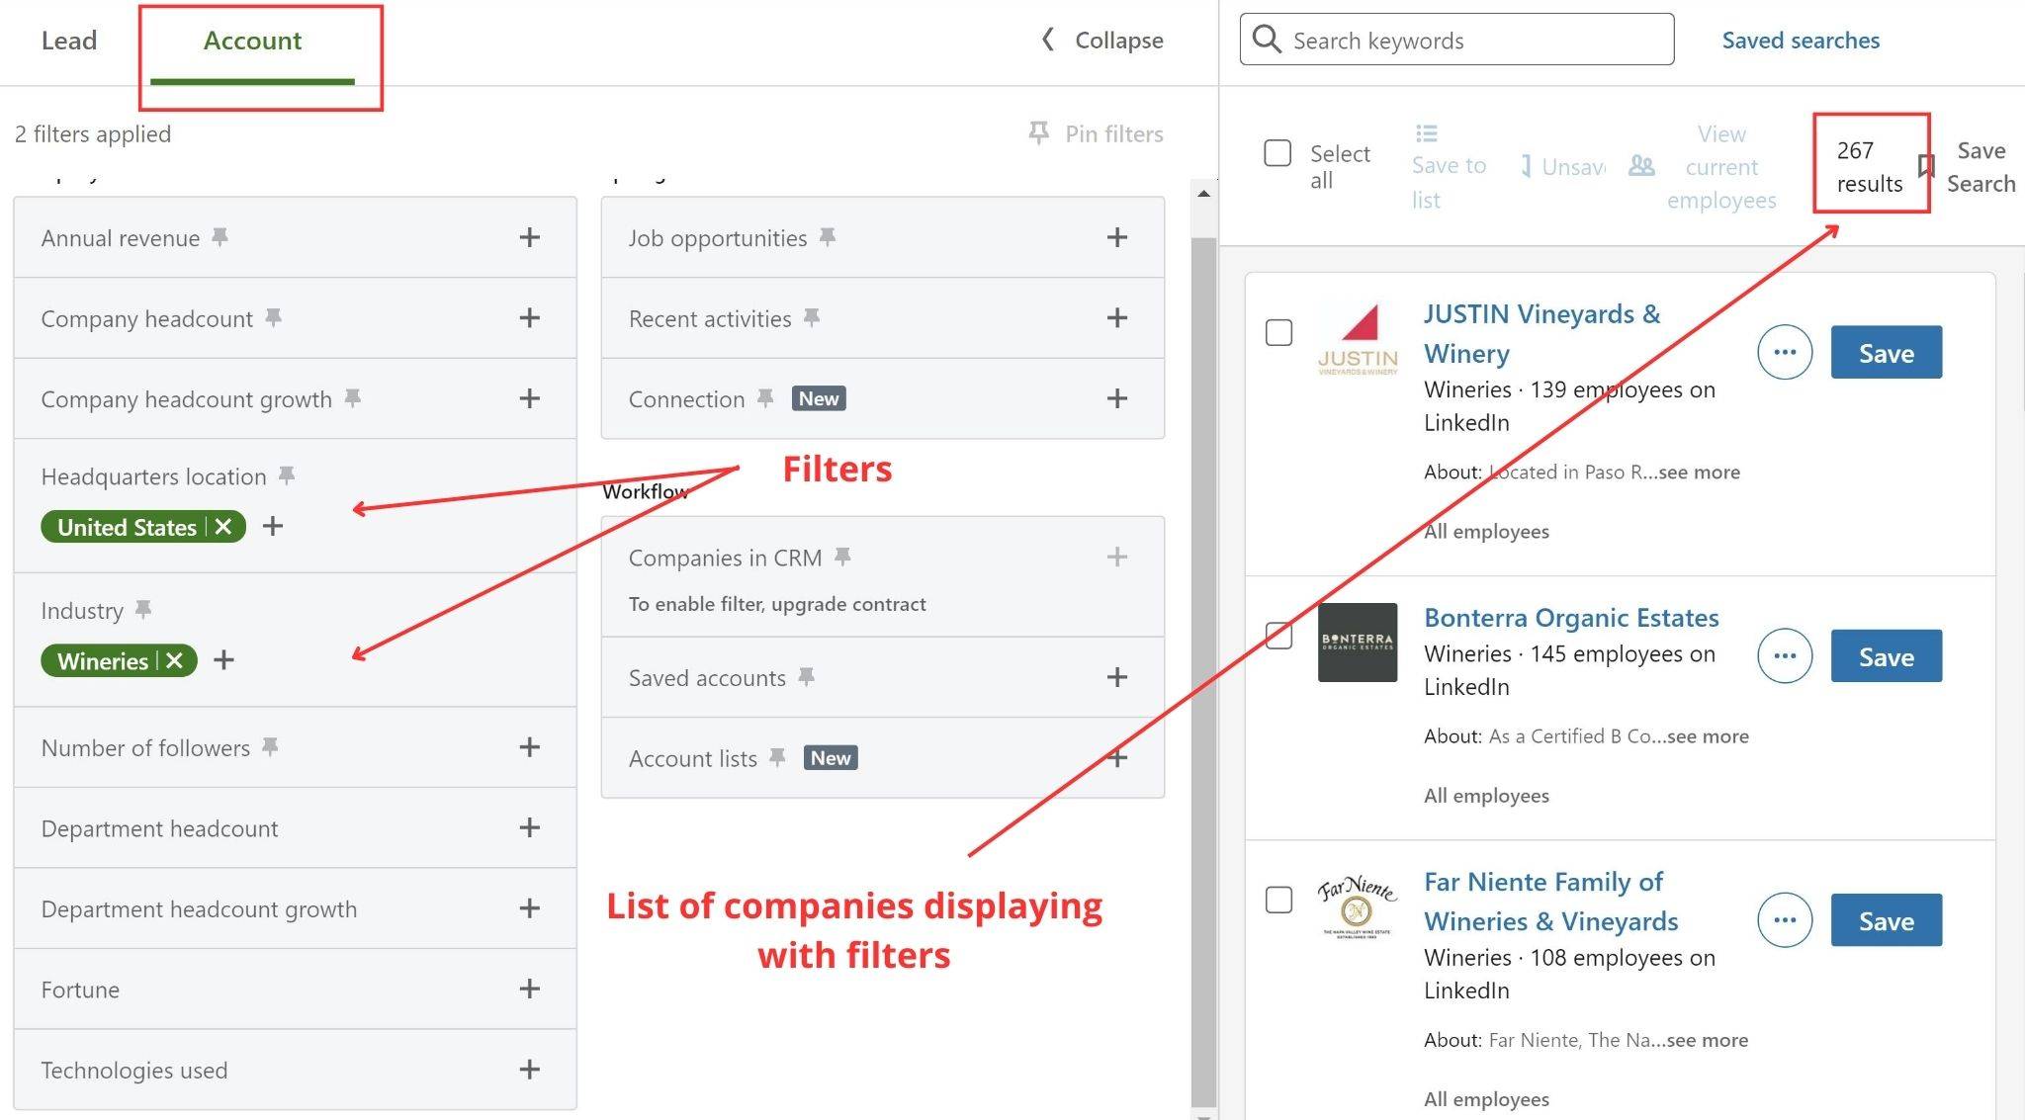
Task: Open the more options menu for JUSTIN Vineyards
Action: tap(1784, 352)
